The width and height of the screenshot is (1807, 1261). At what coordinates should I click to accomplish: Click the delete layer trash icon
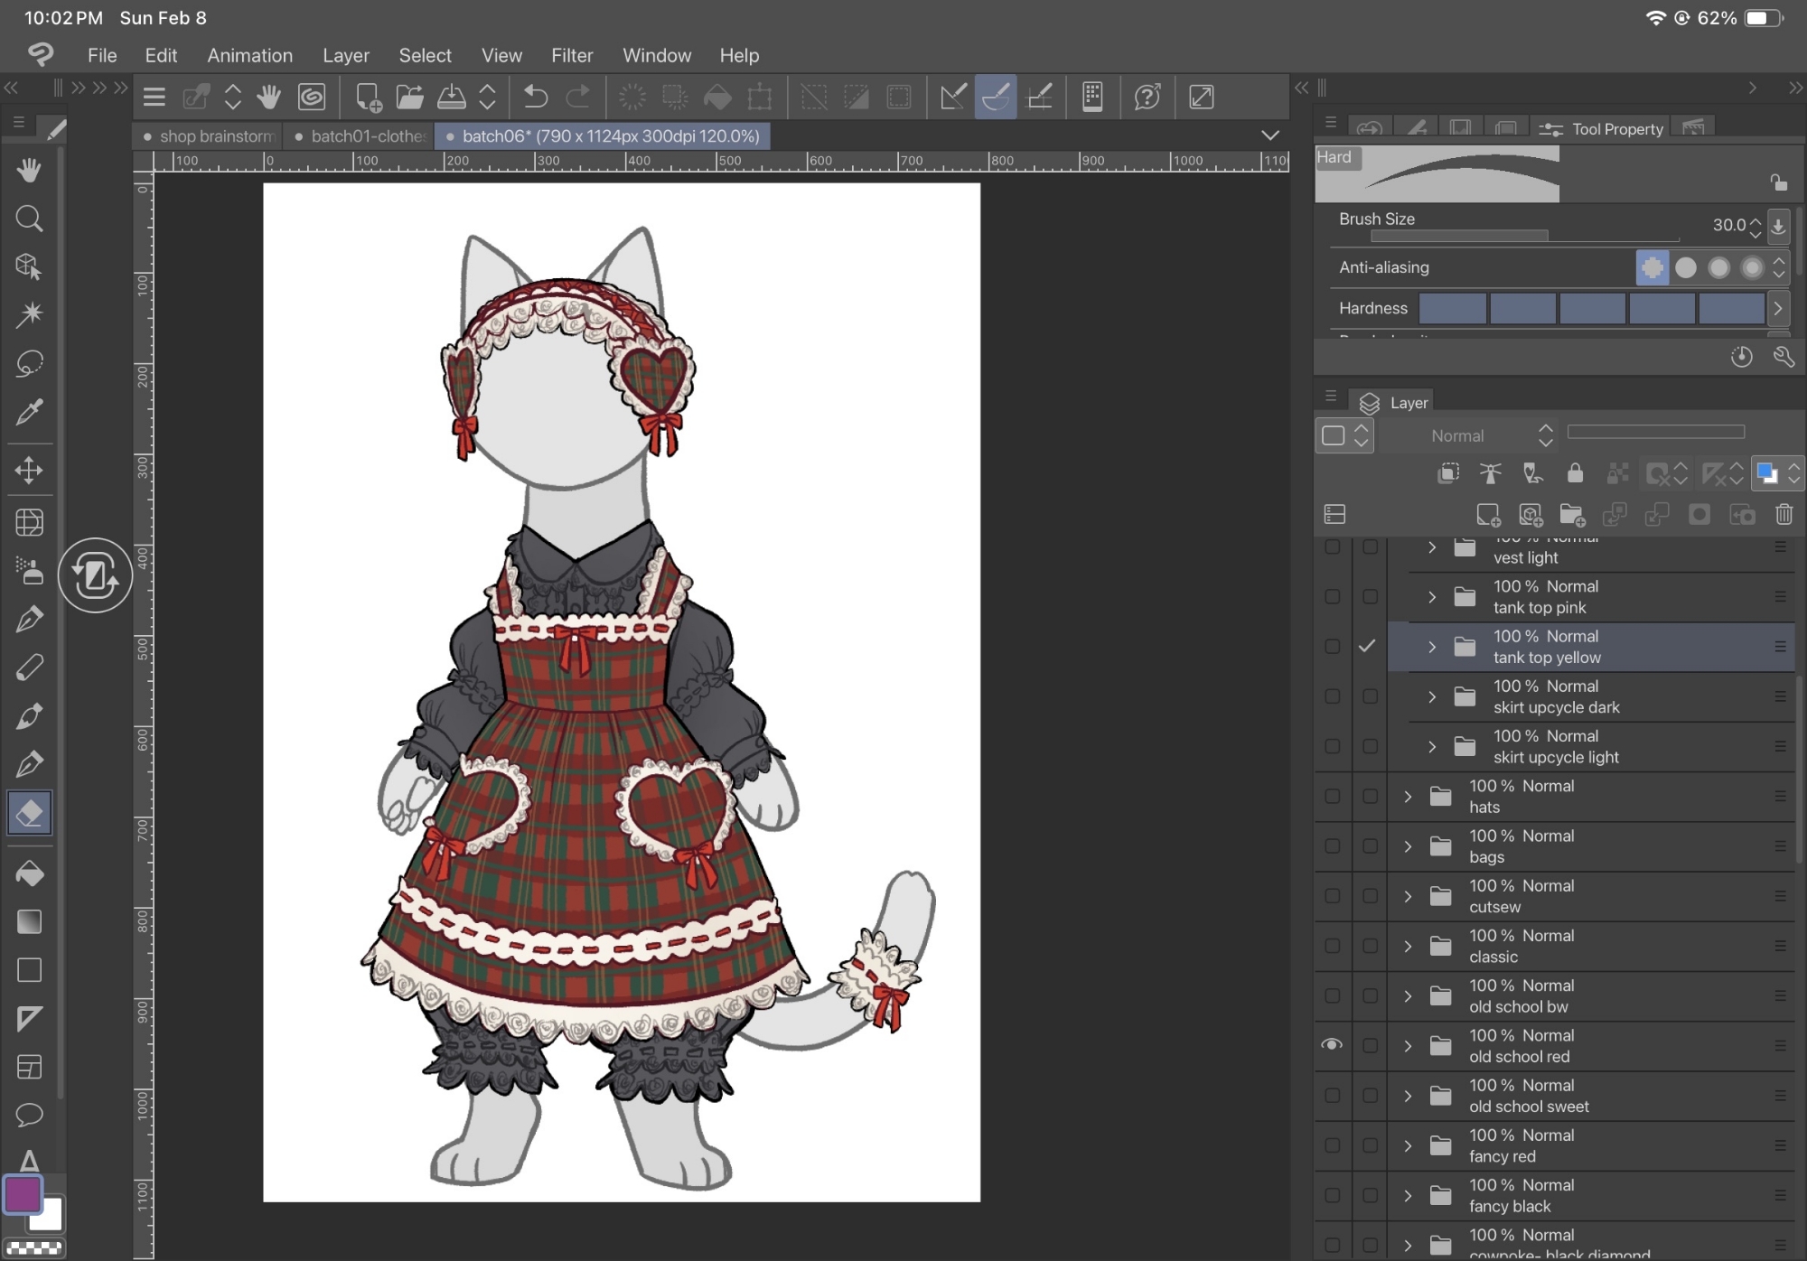[1784, 515]
